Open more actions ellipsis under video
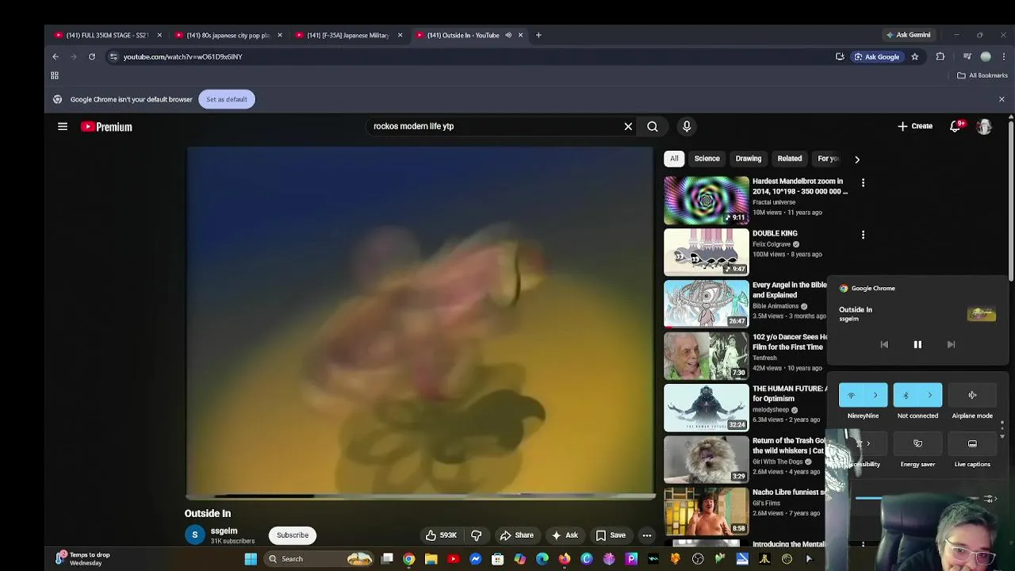This screenshot has width=1015, height=571. (x=647, y=535)
